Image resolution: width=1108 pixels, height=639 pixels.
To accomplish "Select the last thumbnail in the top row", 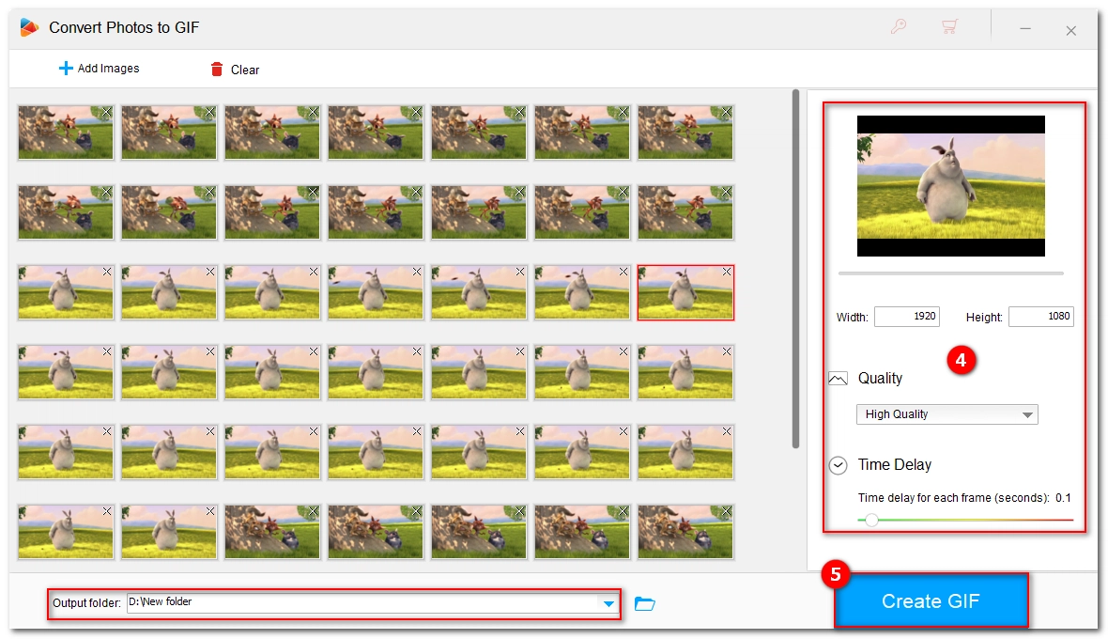I will (685, 132).
